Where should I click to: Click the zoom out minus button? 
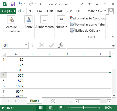[69, 108]
